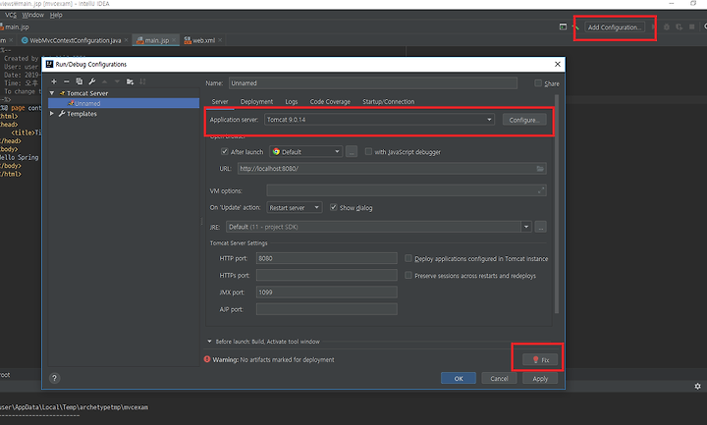Open help with question mark button

[x=54, y=378]
